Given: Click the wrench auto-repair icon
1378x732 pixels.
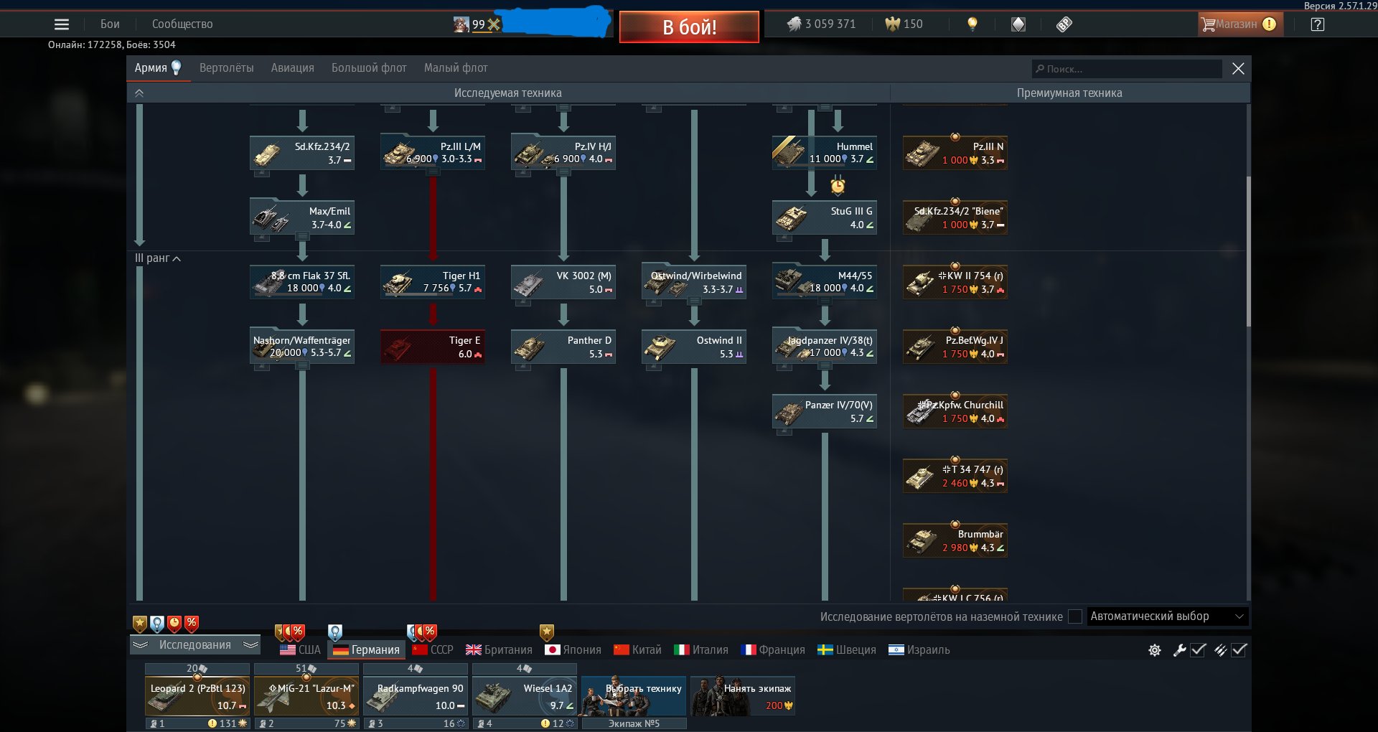Looking at the screenshot, I should click(x=1179, y=650).
